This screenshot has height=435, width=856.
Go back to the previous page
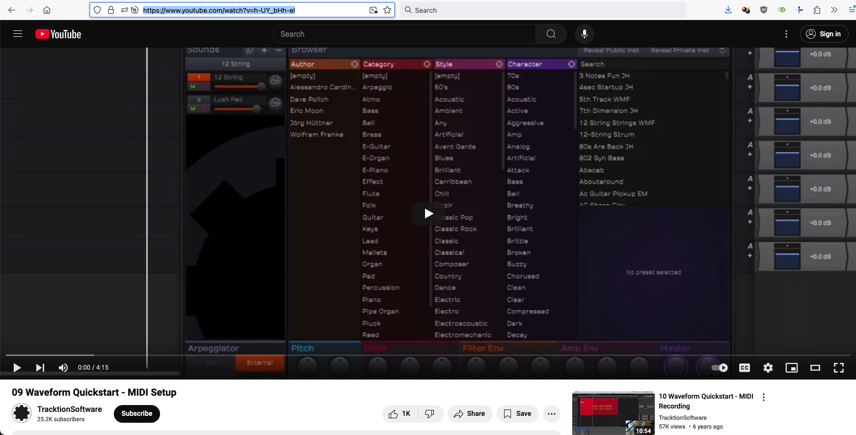(x=12, y=10)
